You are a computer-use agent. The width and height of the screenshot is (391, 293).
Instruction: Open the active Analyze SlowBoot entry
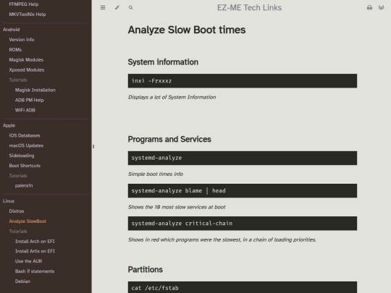28,221
